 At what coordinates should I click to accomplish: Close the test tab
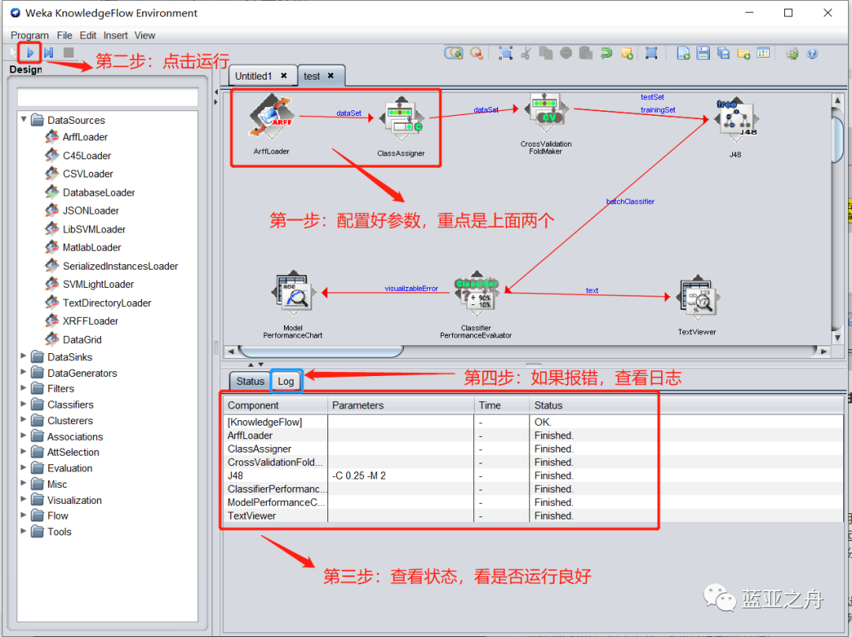tap(331, 76)
